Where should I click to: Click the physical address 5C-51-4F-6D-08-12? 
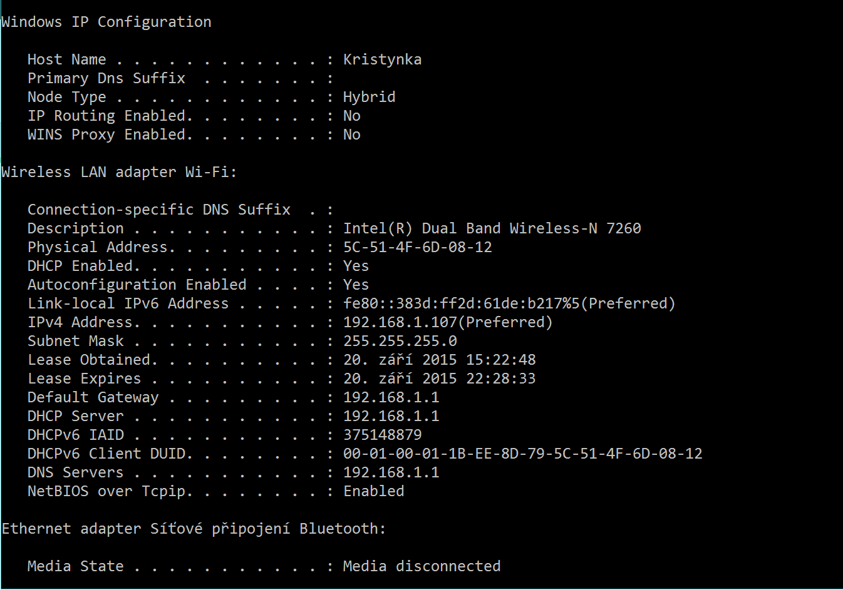click(x=417, y=247)
